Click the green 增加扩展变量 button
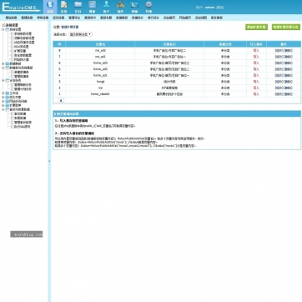Screen dimensions: 302x302 (x=256, y=27)
